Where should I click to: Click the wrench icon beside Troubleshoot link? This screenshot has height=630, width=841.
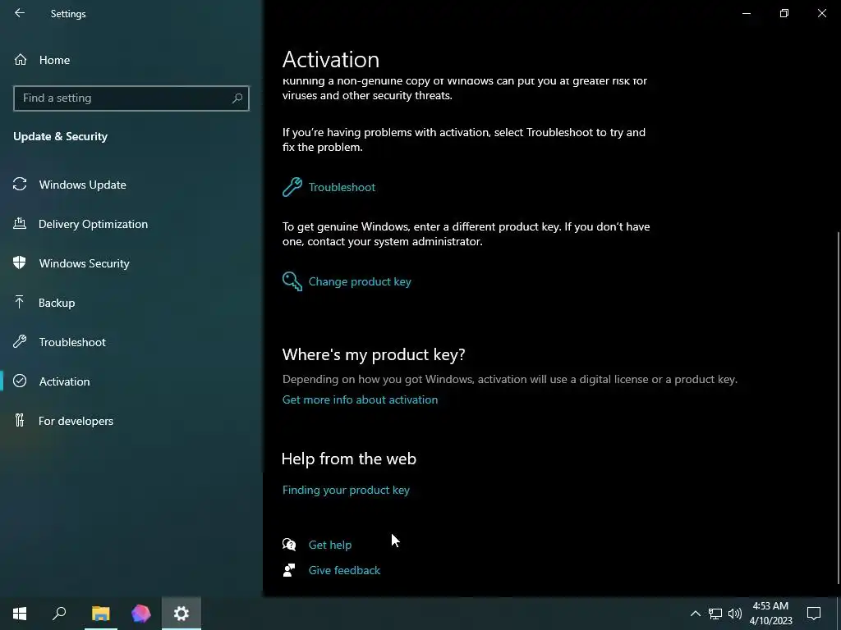coord(292,188)
